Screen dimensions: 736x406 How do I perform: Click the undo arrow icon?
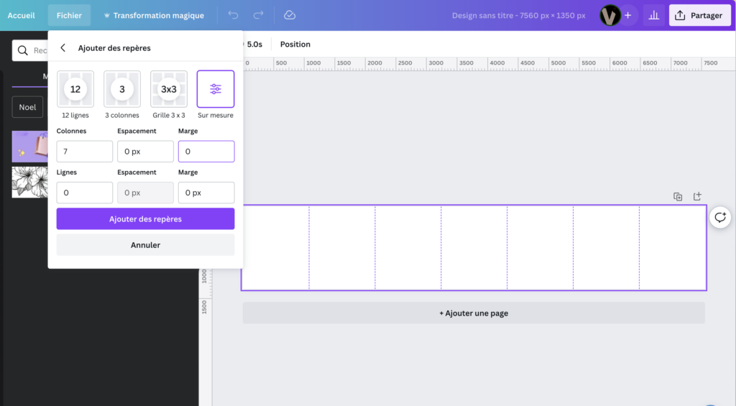233,15
